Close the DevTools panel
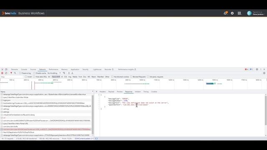 pos(264,70)
